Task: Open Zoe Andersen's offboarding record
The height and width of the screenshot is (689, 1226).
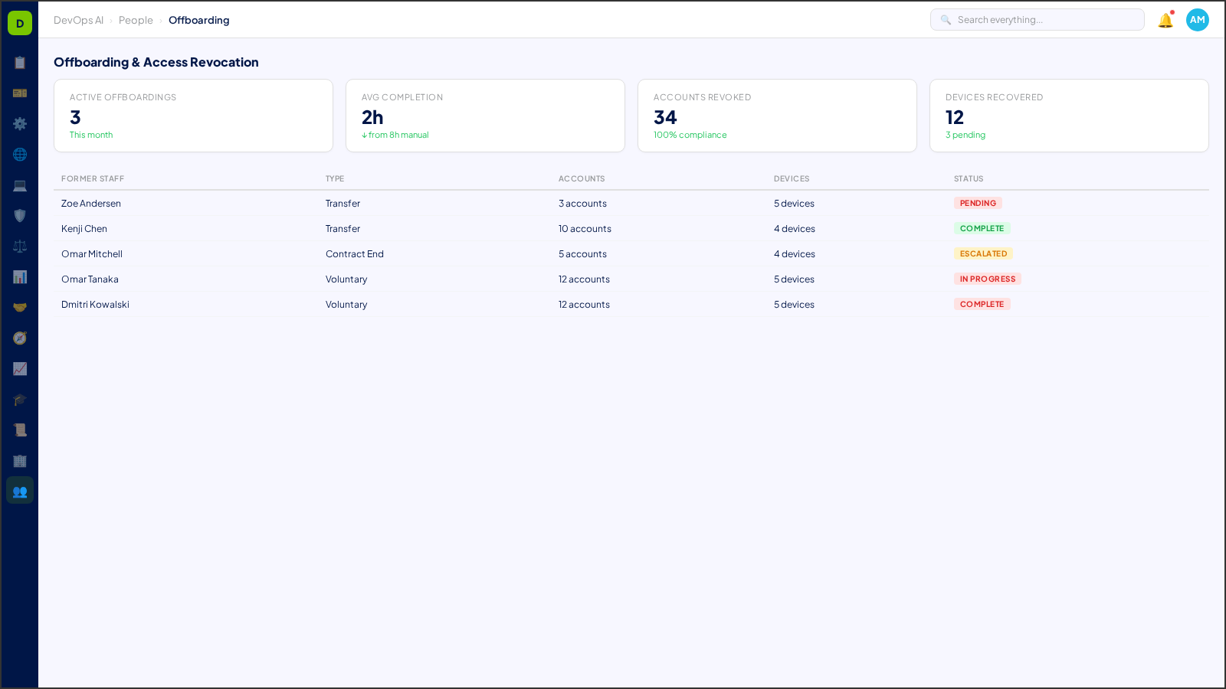Action: coord(90,203)
